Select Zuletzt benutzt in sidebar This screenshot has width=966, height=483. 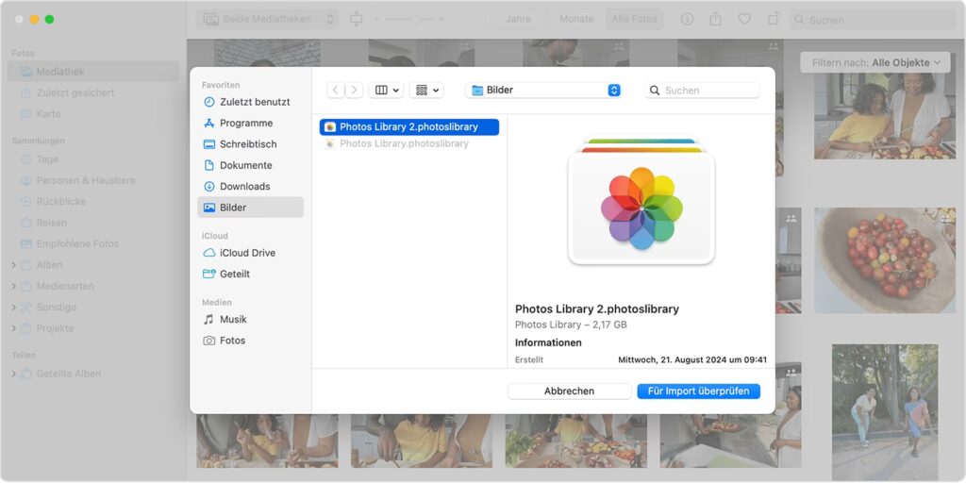click(x=254, y=102)
